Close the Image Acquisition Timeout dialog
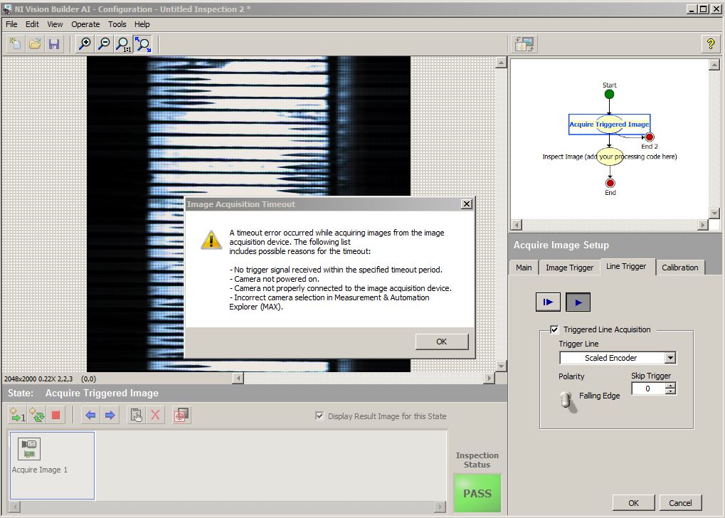This screenshot has height=518, width=725. (467, 204)
